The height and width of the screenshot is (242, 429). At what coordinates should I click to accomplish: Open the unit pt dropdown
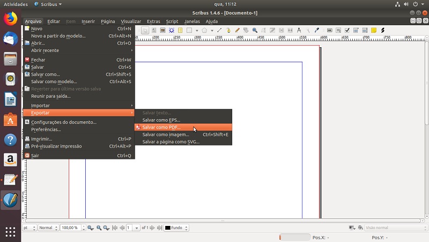29,228
